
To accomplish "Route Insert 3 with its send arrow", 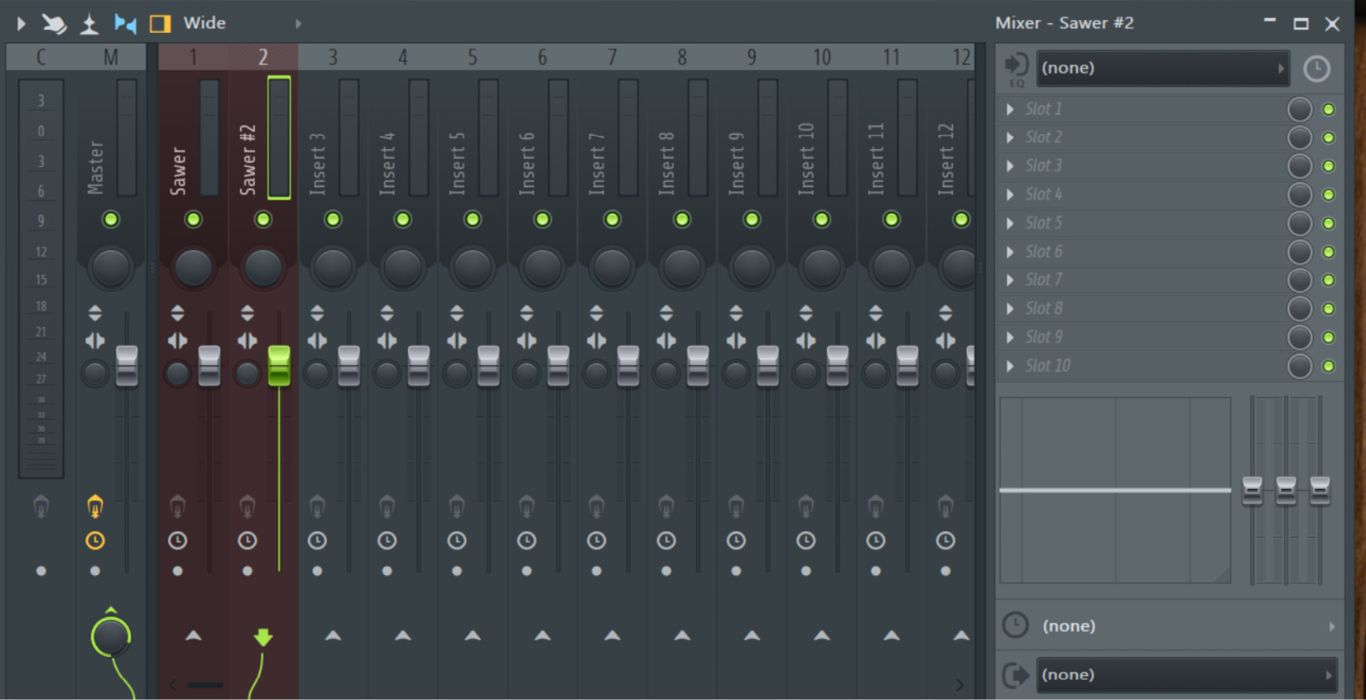I will coord(333,635).
